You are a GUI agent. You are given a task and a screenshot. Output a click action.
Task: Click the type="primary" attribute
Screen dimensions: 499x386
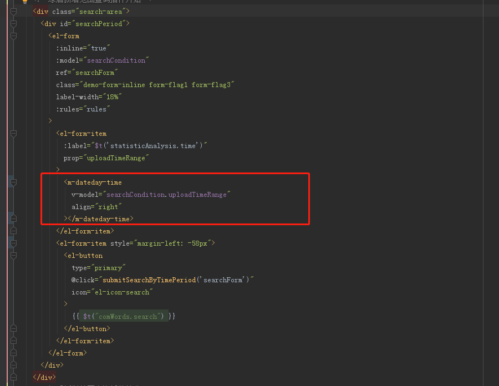coord(99,268)
